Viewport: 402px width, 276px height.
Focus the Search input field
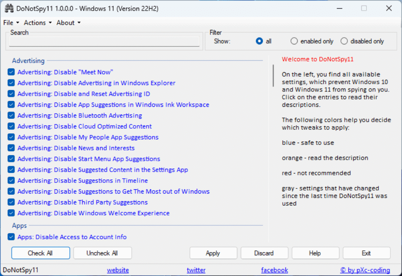(104, 41)
